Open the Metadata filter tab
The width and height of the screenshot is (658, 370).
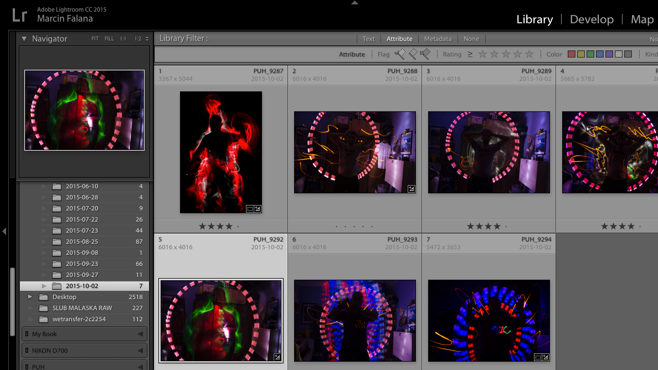click(x=438, y=39)
